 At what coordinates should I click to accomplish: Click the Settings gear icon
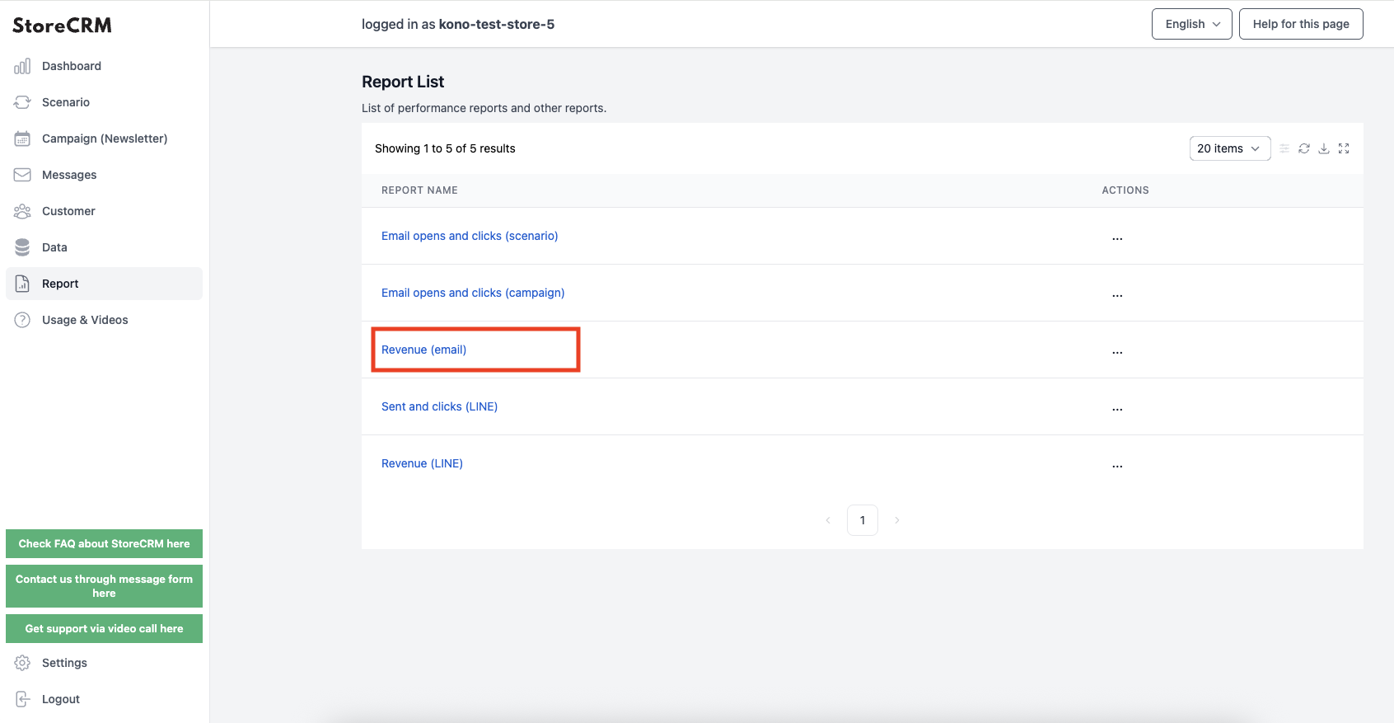(22, 663)
